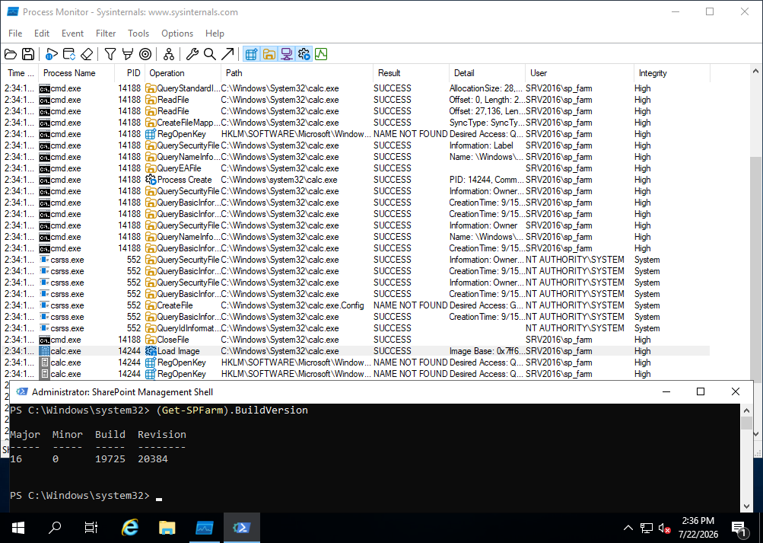The height and width of the screenshot is (543, 763).
Task: Open the Filter menu
Action: 106,33
